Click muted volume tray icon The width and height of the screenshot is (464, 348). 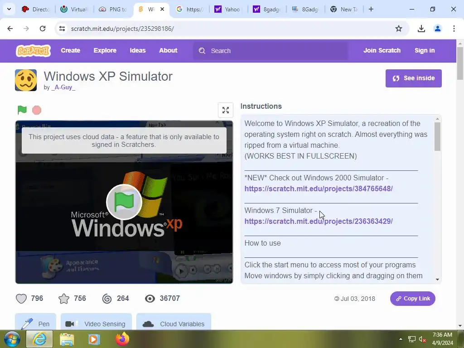(x=422, y=339)
